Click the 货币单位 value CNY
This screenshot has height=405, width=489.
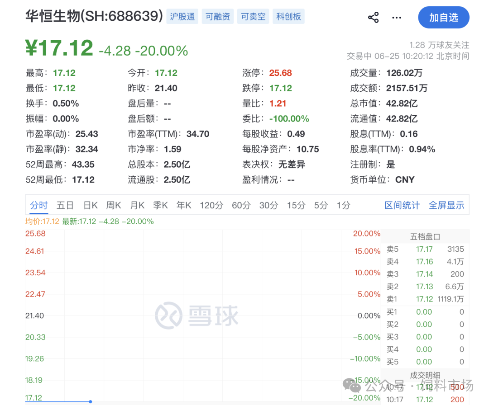pyautogui.click(x=405, y=179)
